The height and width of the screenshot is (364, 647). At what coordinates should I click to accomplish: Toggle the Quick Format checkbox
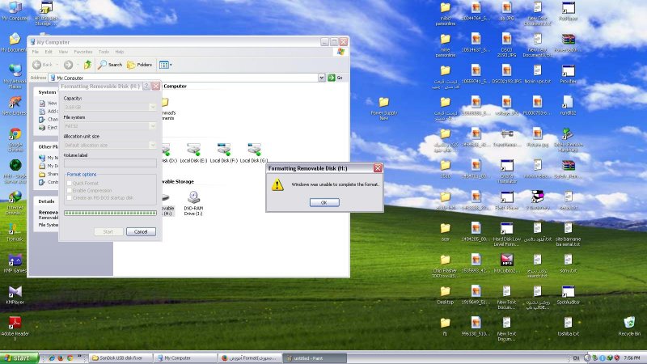(x=70, y=184)
